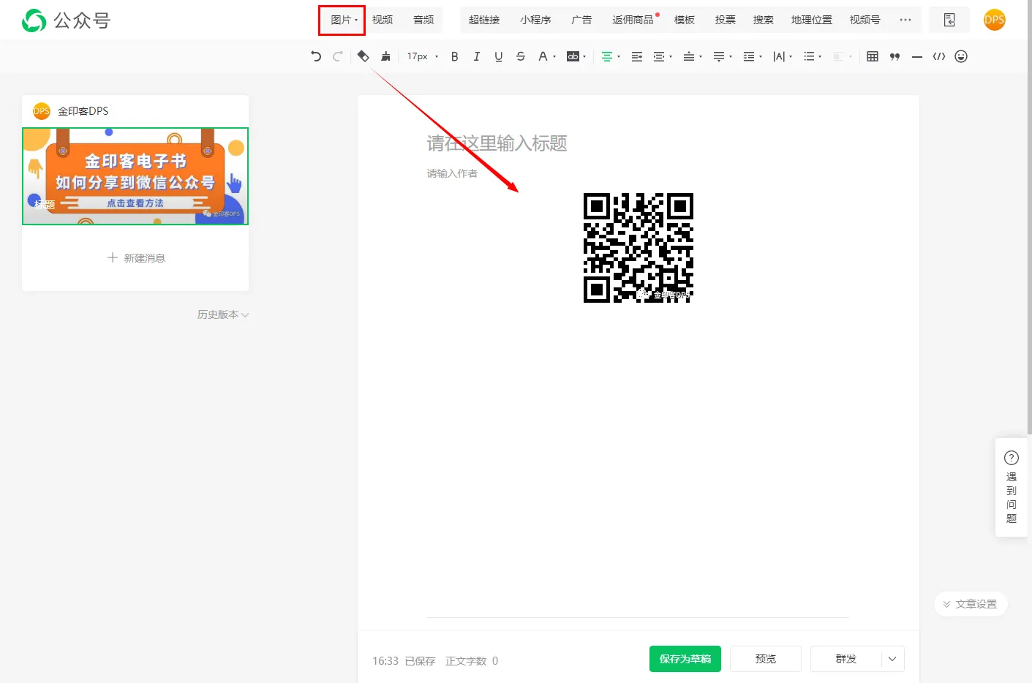The height and width of the screenshot is (683, 1032).
Task: Open the bullet list dropdown
Action: tap(813, 56)
